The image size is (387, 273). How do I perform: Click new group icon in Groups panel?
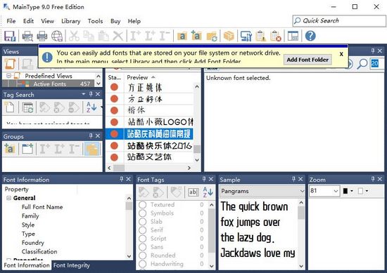point(27,149)
